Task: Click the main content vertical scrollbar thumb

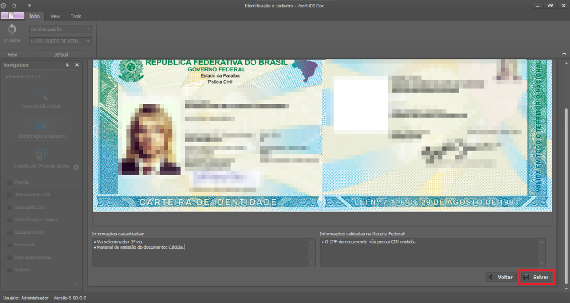Action: tap(566, 196)
